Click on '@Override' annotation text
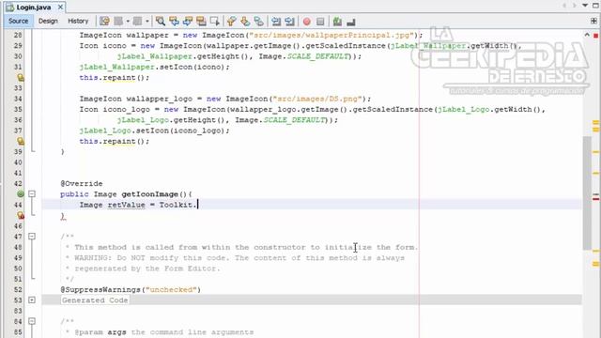 pyautogui.click(x=82, y=184)
